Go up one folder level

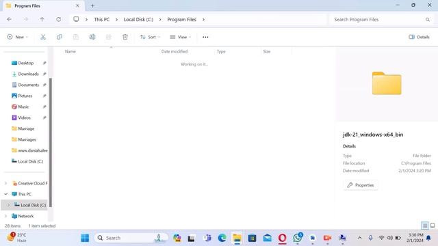pos(42,19)
